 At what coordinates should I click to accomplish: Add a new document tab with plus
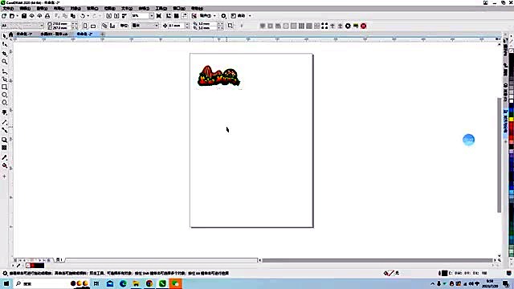click(103, 34)
